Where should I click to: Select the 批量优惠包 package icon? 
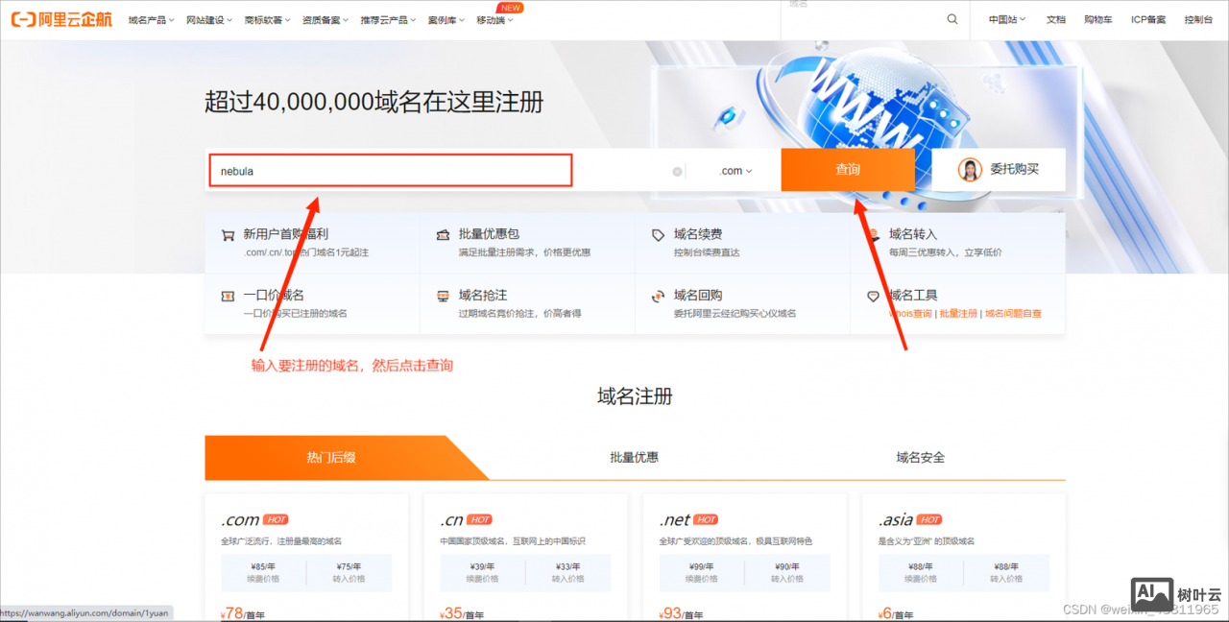(x=443, y=233)
